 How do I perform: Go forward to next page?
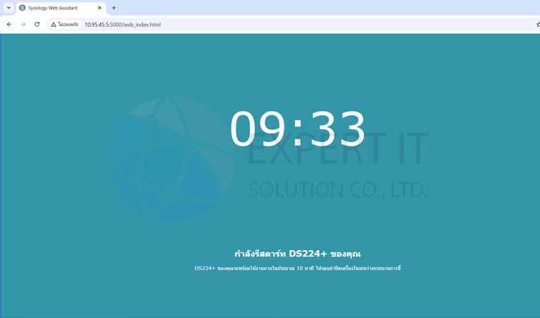(x=23, y=25)
